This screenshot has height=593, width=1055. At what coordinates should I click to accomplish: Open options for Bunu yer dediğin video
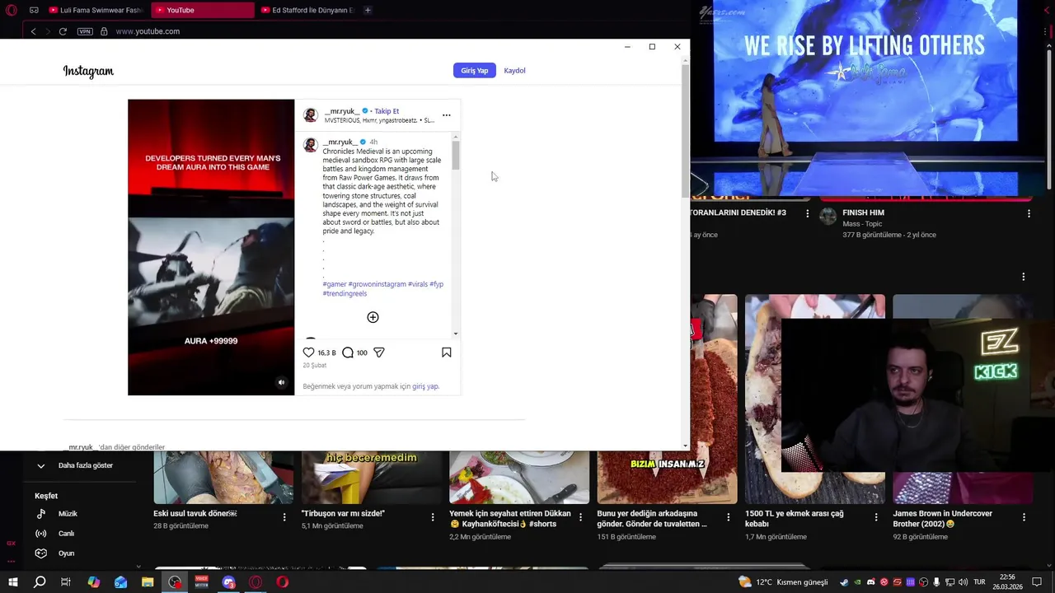pyautogui.click(x=728, y=517)
